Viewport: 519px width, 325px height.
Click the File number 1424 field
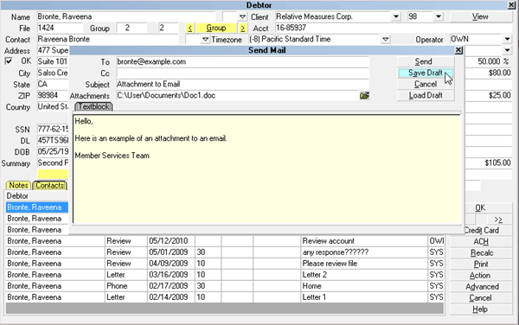[60, 29]
